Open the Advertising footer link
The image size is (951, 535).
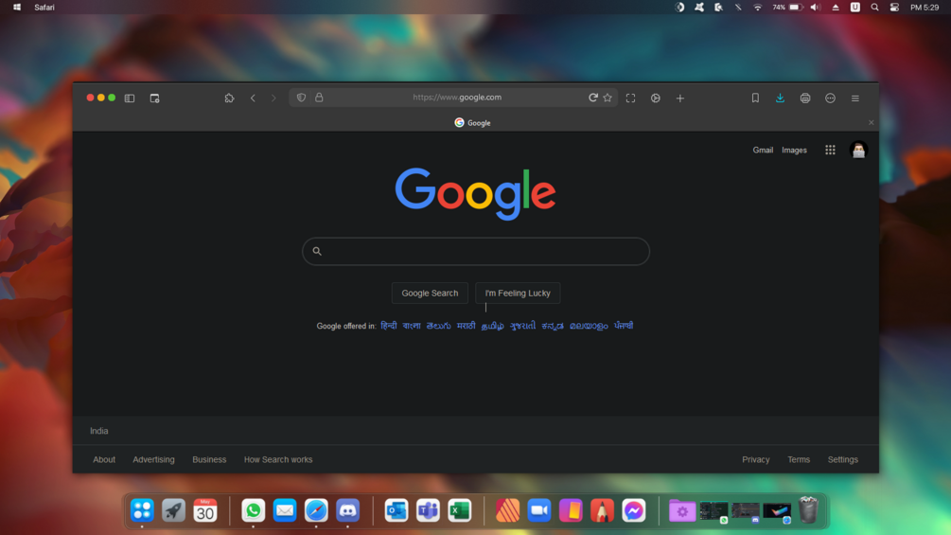153,460
